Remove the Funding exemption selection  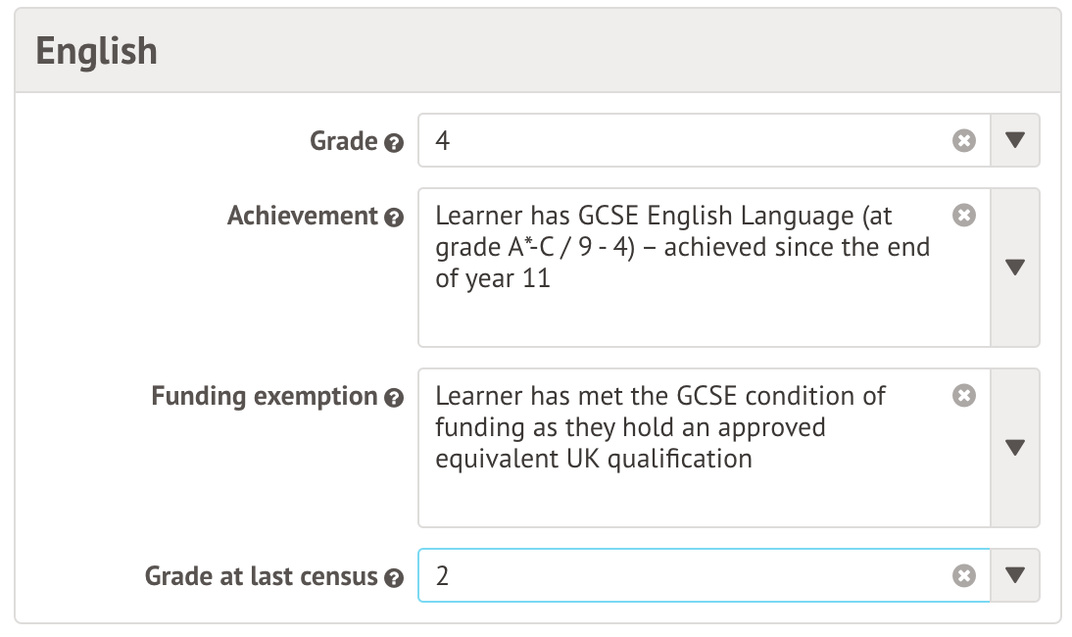(x=964, y=396)
